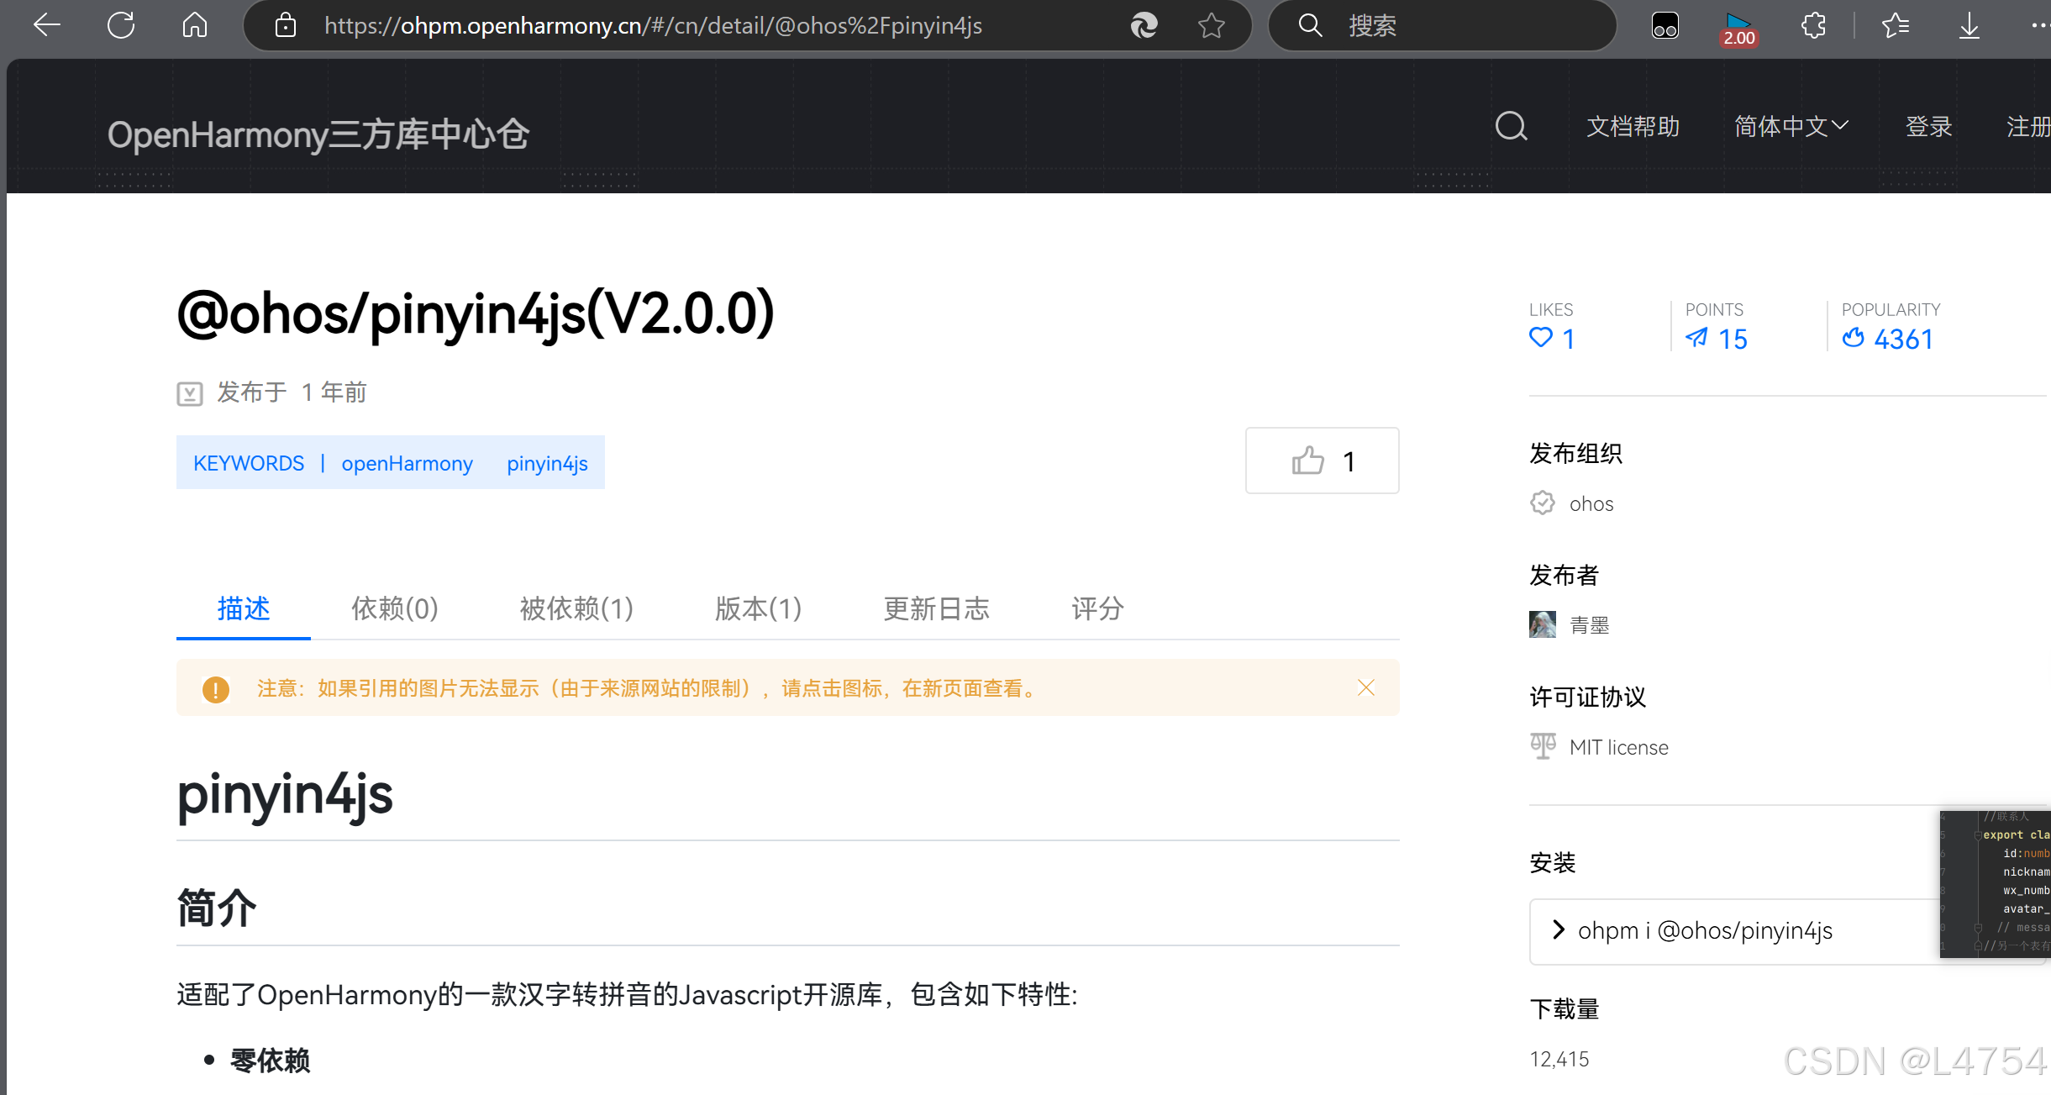This screenshot has width=2051, height=1095.
Task: Reload the page with the refresh icon
Action: point(121,25)
